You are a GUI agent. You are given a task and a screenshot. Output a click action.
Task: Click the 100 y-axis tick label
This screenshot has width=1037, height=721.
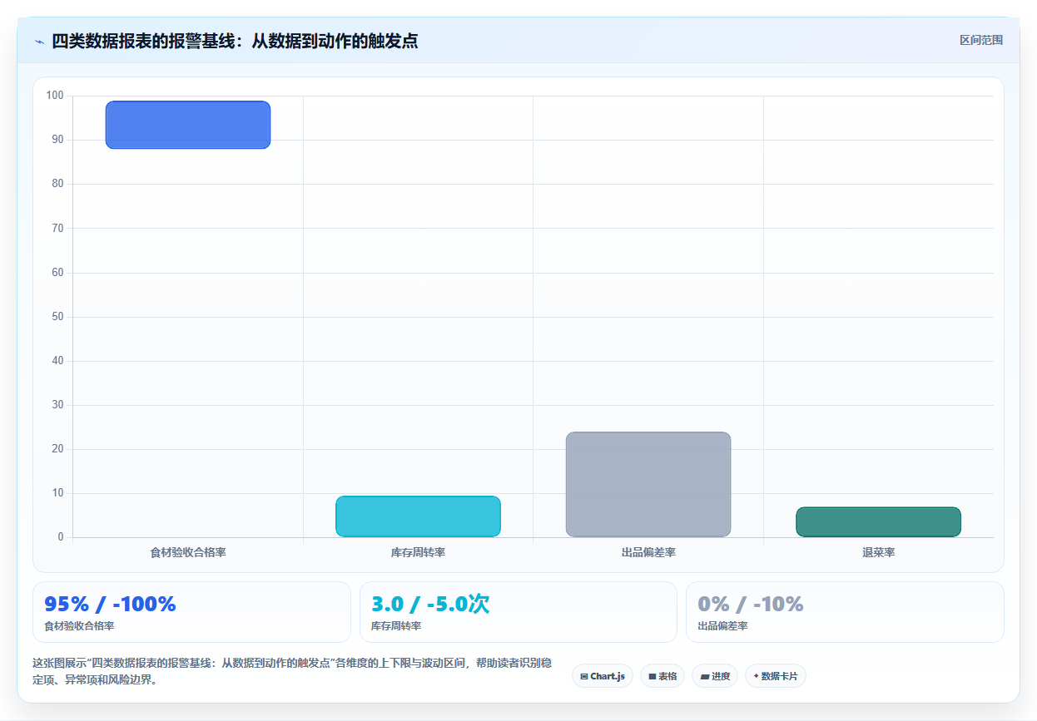(x=55, y=96)
